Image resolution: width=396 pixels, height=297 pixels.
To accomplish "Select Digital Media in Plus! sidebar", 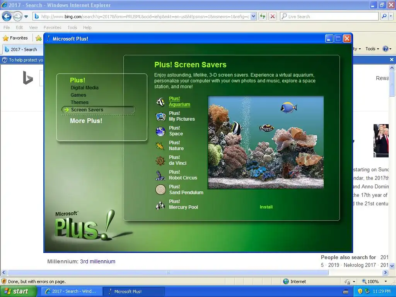I will pos(85,88).
